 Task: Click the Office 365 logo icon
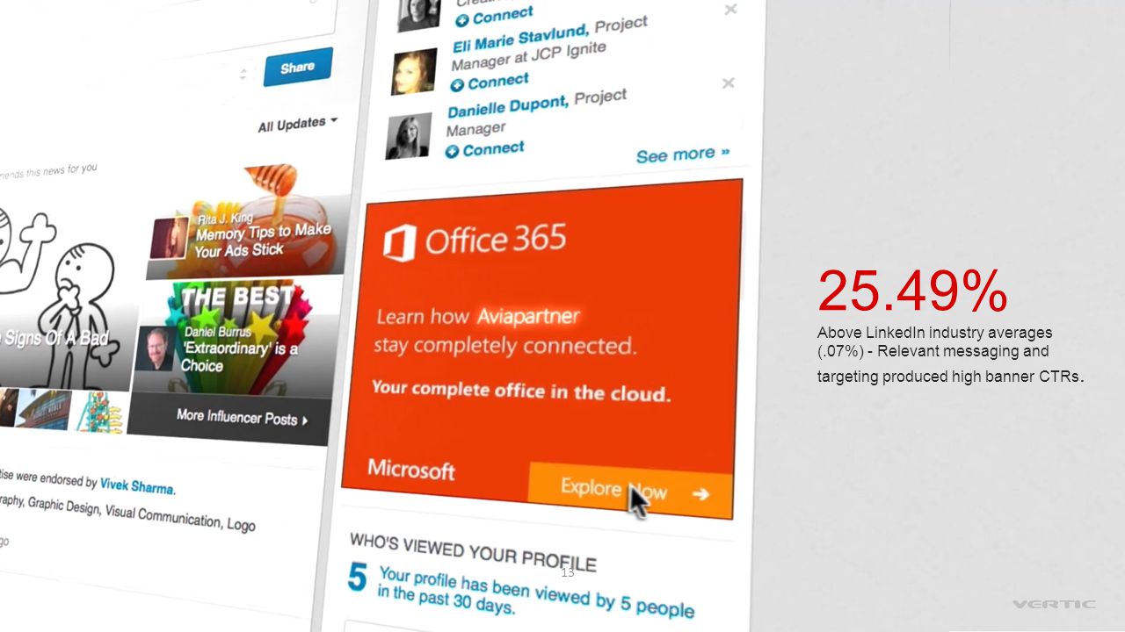[x=399, y=242]
